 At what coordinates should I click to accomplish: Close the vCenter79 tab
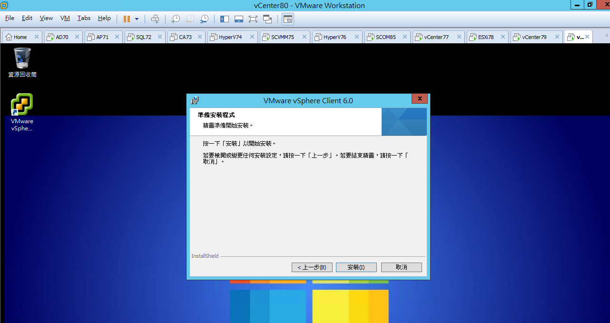click(557, 37)
